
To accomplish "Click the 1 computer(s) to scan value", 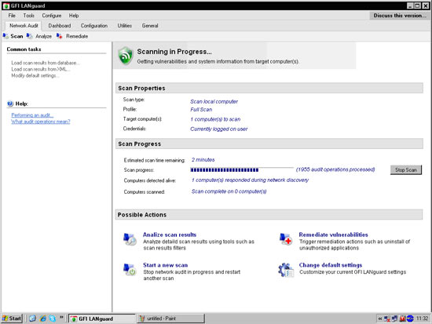I will pyautogui.click(x=215, y=119).
